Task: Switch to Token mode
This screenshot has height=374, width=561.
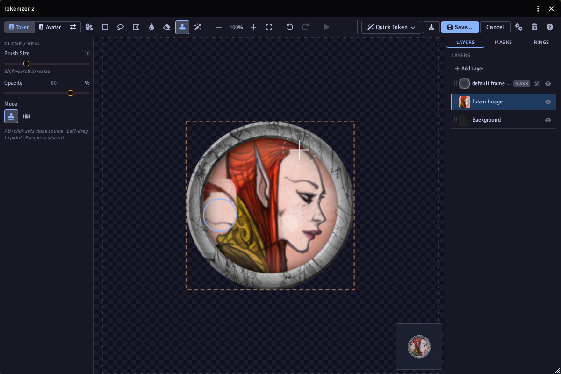Action: (x=20, y=27)
